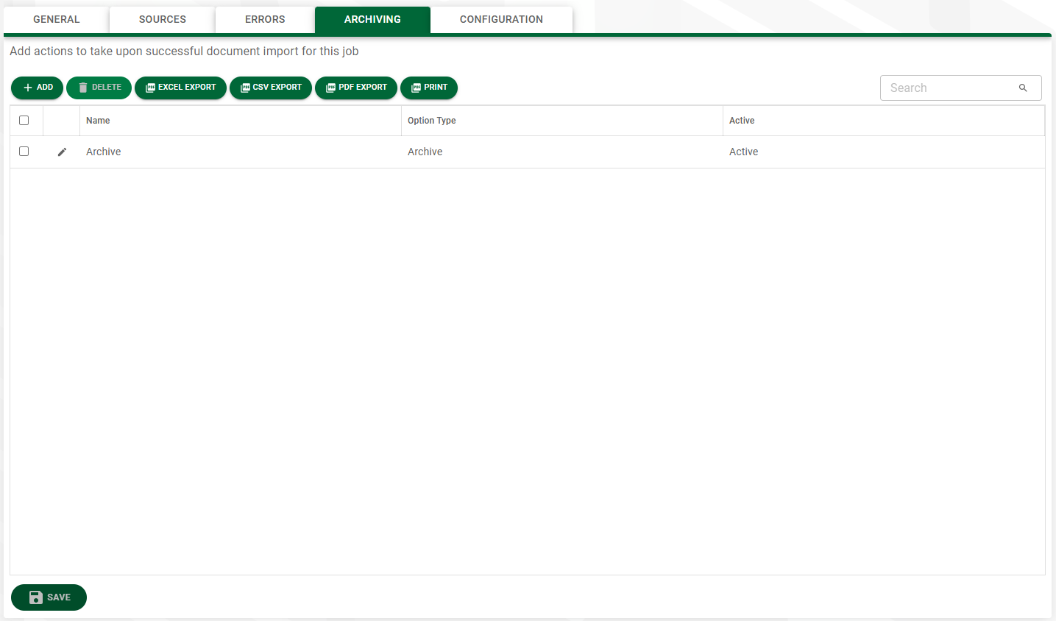Click the magnifier icon in the search box
Viewport: 1056px width, 621px height.
pos(1023,88)
